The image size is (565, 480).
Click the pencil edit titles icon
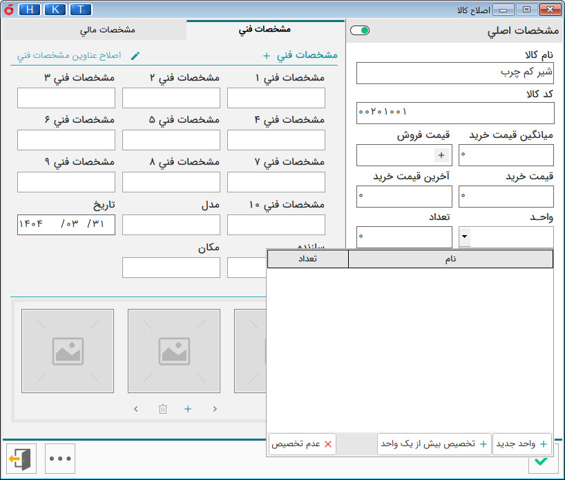click(x=135, y=56)
